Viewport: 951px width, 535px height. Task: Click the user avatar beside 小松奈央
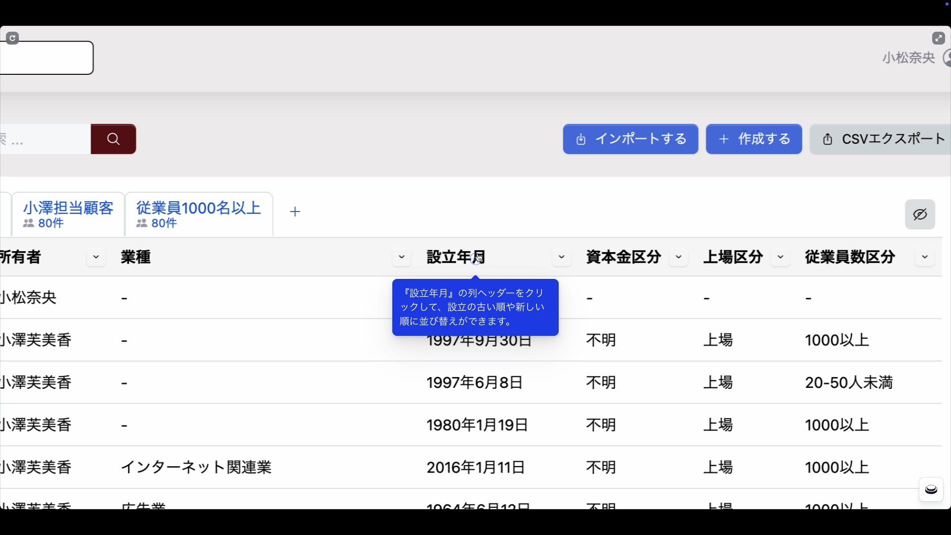point(947,58)
